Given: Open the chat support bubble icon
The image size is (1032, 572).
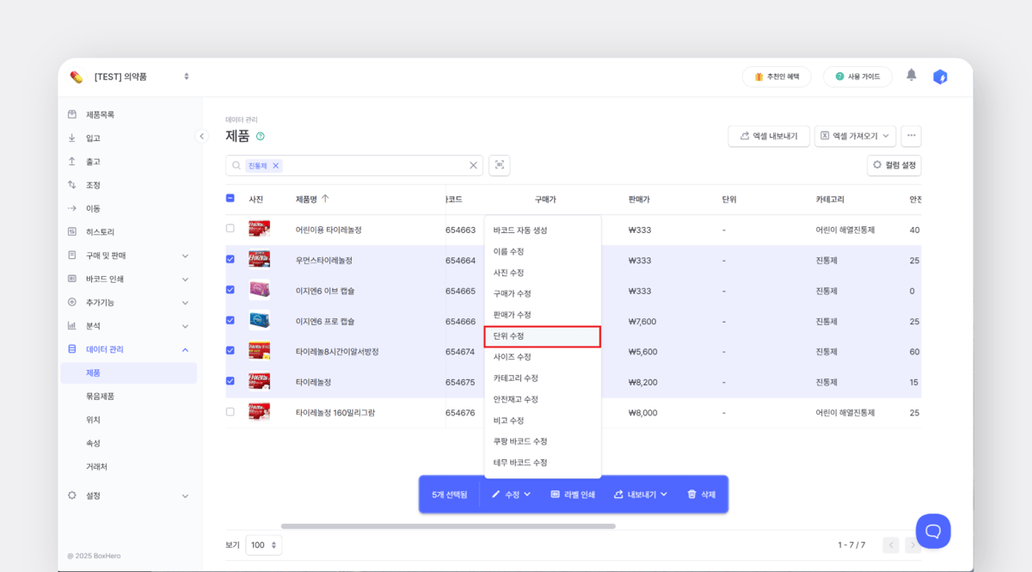Looking at the screenshot, I should coord(933,531).
